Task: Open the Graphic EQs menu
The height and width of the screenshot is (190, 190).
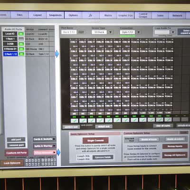Action: 125,16
